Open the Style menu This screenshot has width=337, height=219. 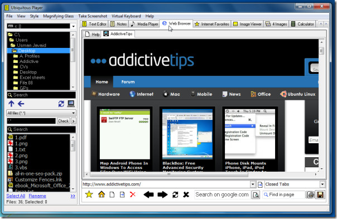click(34, 16)
